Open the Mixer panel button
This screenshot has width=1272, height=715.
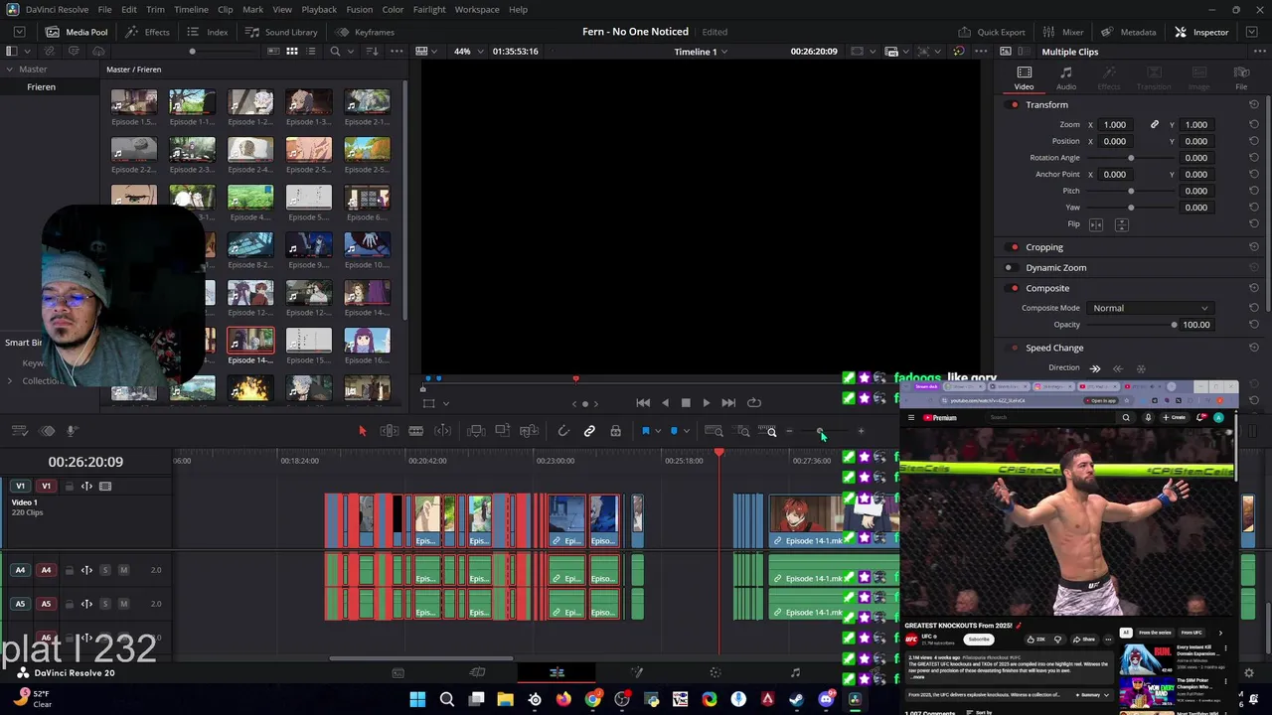1063,32
